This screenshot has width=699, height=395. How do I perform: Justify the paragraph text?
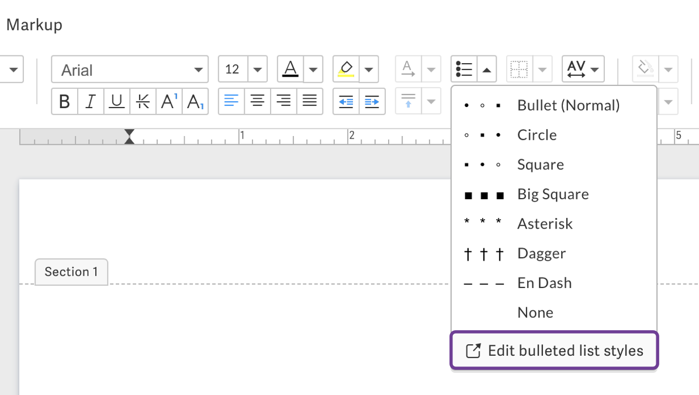(309, 101)
